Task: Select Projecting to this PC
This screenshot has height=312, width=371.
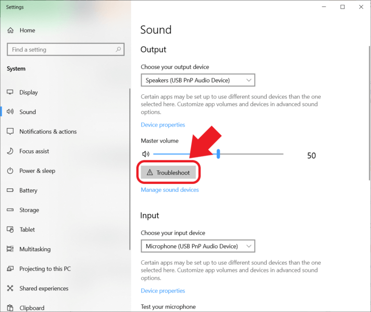Action: [x=45, y=269]
